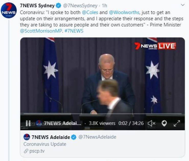The width and height of the screenshot is (189, 161).
Task: Click the 7NEWS Adelaide verified badge
Action: 74,137
